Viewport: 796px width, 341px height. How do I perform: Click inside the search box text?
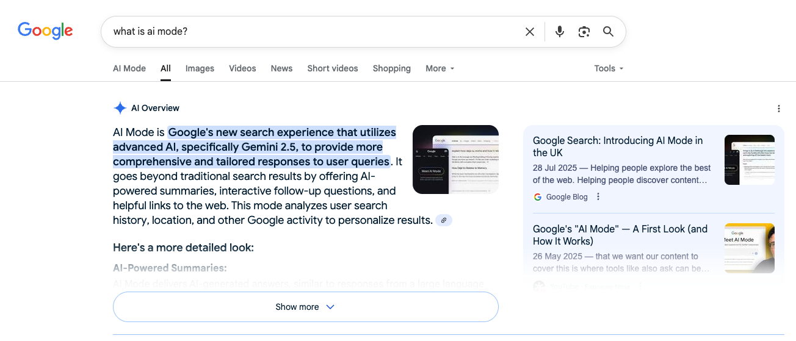point(150,31)
